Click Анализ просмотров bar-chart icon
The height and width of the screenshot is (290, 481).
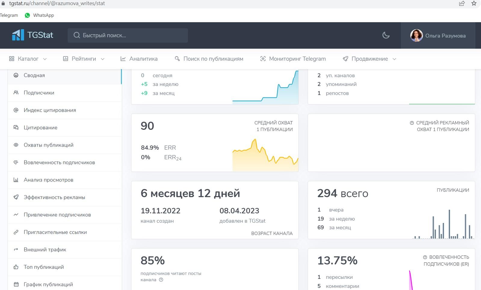pyautogui.click(x=16, y=180)
